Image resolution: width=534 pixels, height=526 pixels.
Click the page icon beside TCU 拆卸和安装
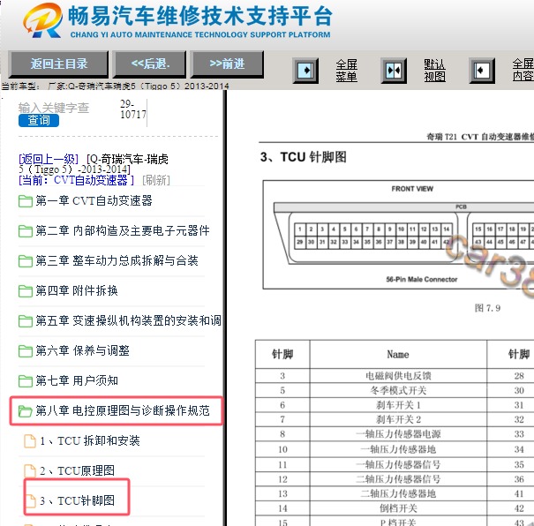coord(30,441)
